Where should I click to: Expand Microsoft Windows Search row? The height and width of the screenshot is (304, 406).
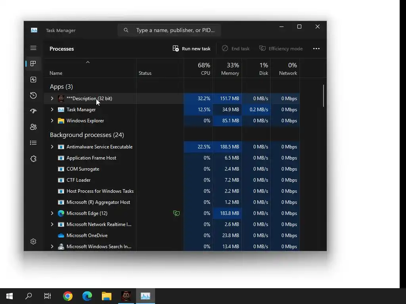(x=52, y=247)
